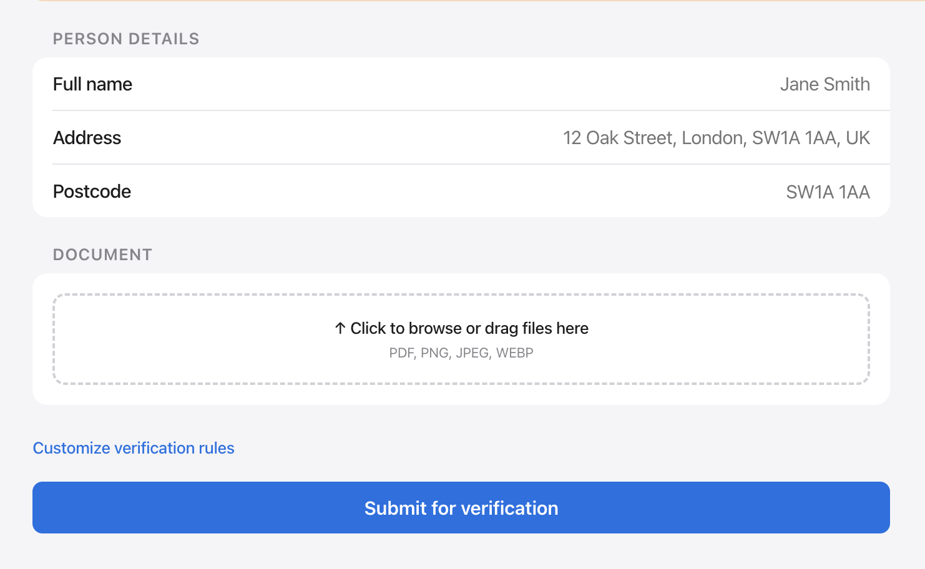Click the dashed document upload area

[x=461, y=339]
